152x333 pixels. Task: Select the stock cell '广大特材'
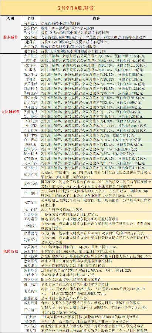point(30,130)
